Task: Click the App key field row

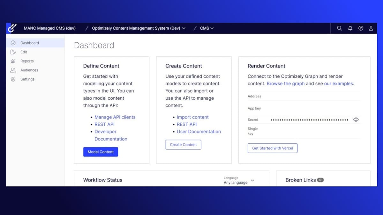Action: [x=304, y=108]
